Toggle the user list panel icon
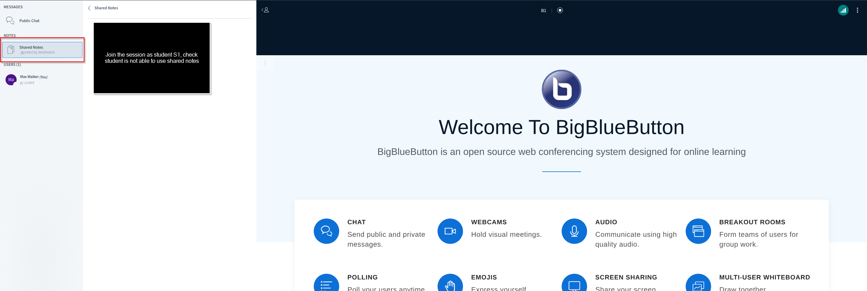The image size is (867, 291). (x=265, y=10)
